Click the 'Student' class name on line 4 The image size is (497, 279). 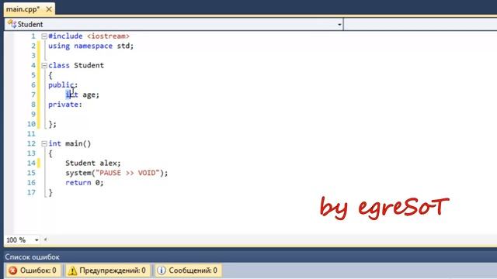click(x=89, y=65)
